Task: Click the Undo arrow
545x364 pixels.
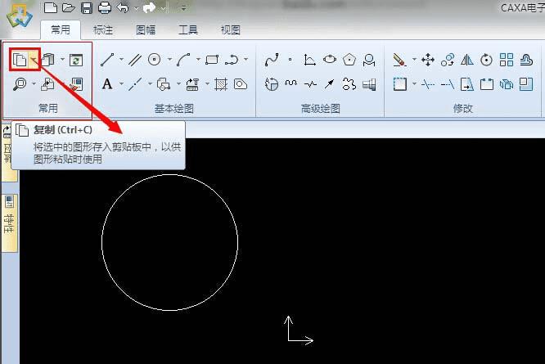Action: point(123,7)
